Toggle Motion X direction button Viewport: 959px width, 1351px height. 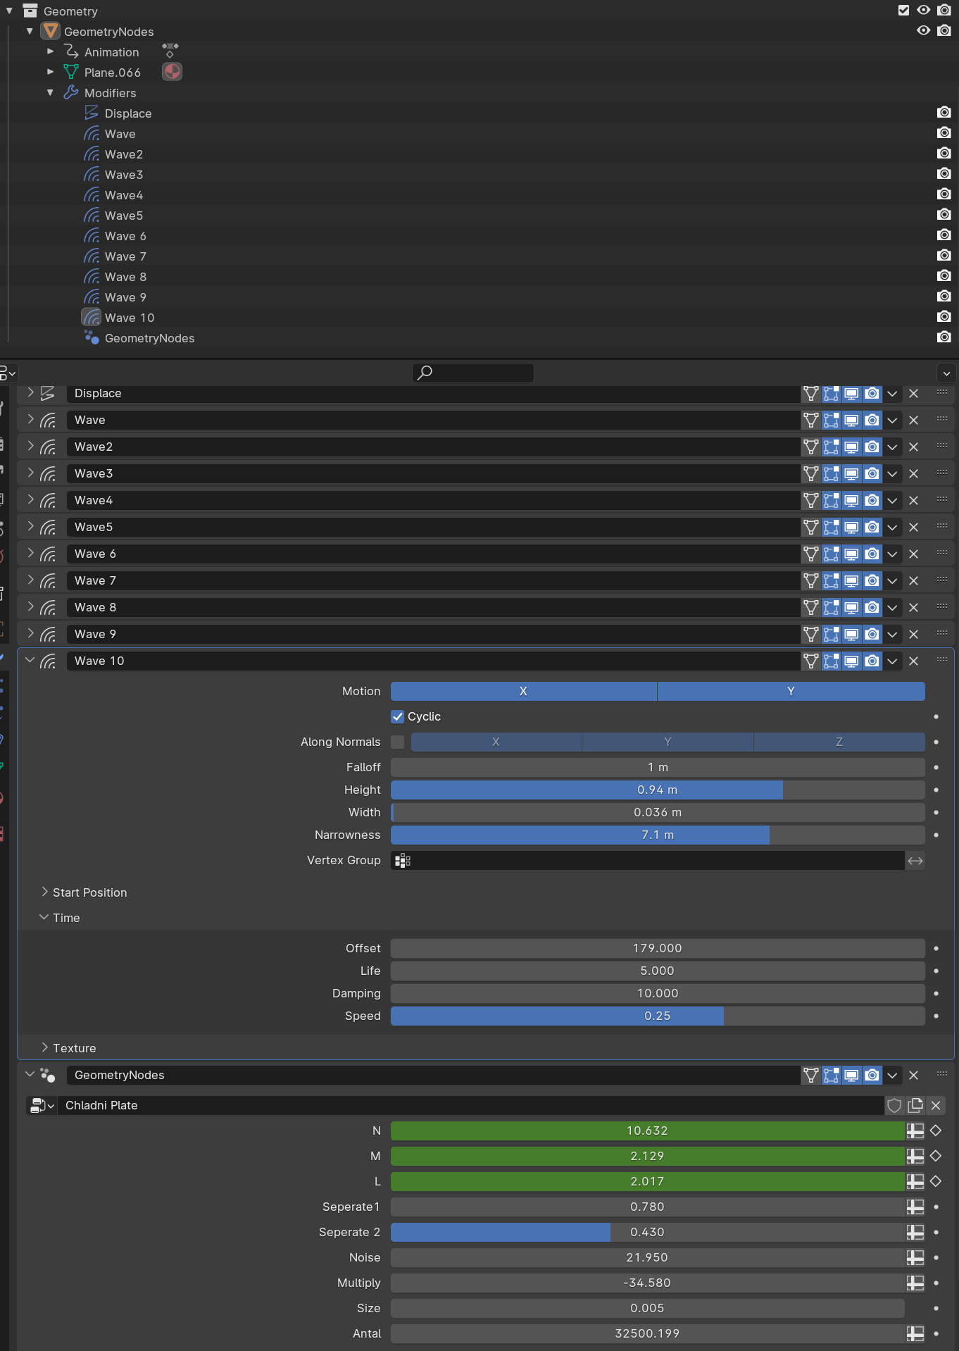click(x=524, y=691)
